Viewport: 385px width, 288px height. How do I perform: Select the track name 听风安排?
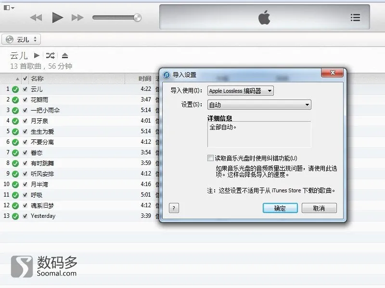(x=42, y=174)
